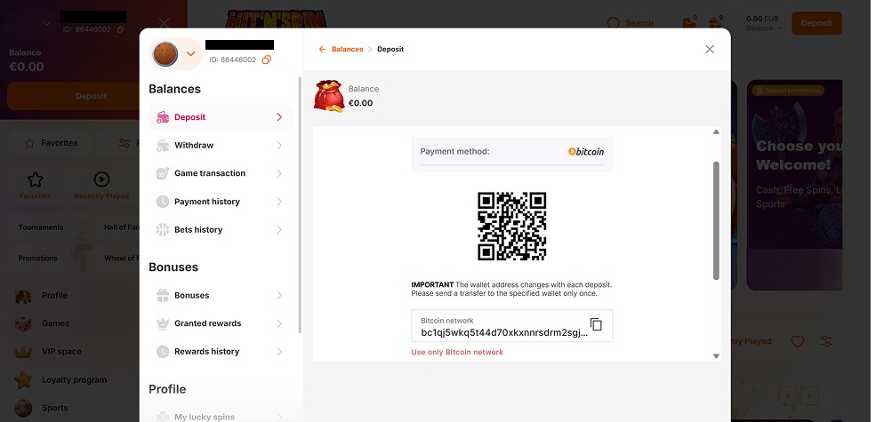Screen dimensions: 876x422
Task: Open Bets history
Action: [221, 229]
